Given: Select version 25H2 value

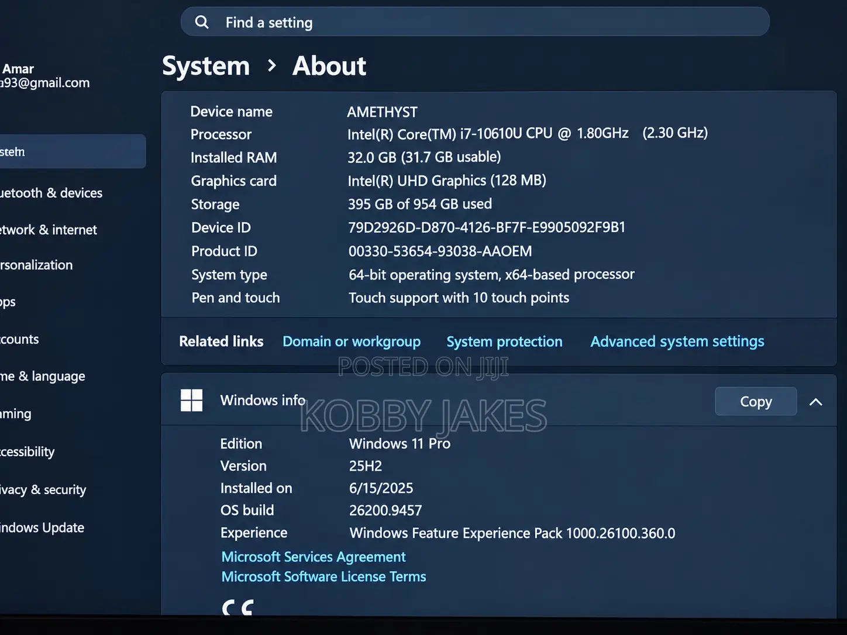Looking at the screenshot, I should tap(366, 466).
